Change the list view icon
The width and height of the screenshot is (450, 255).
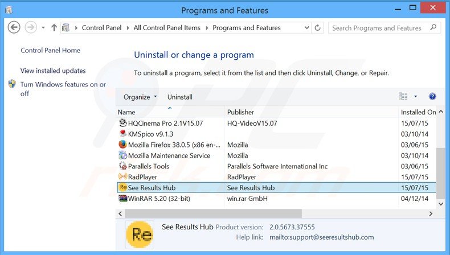[403, 96]
